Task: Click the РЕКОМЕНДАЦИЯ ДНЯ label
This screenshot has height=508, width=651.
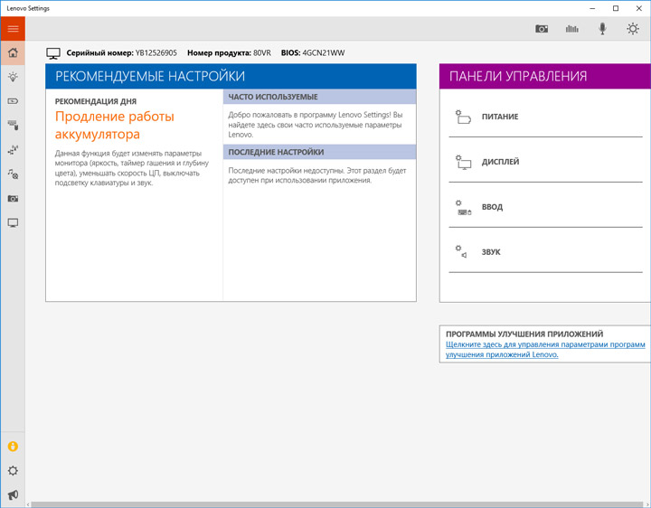Action: coord(96,101)
